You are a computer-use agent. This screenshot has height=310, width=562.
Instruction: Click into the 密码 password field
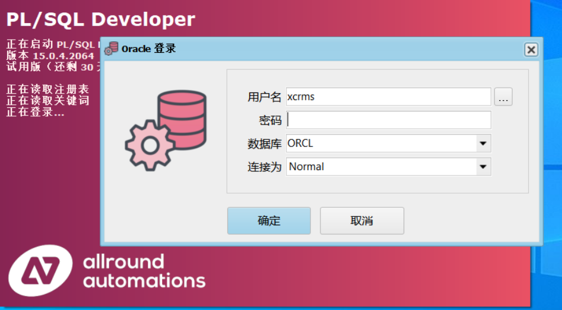(x=389, y=120)
